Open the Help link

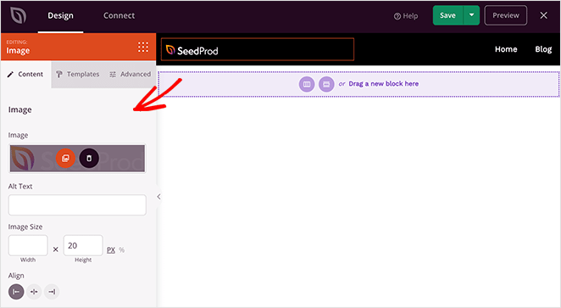[406, 16]
